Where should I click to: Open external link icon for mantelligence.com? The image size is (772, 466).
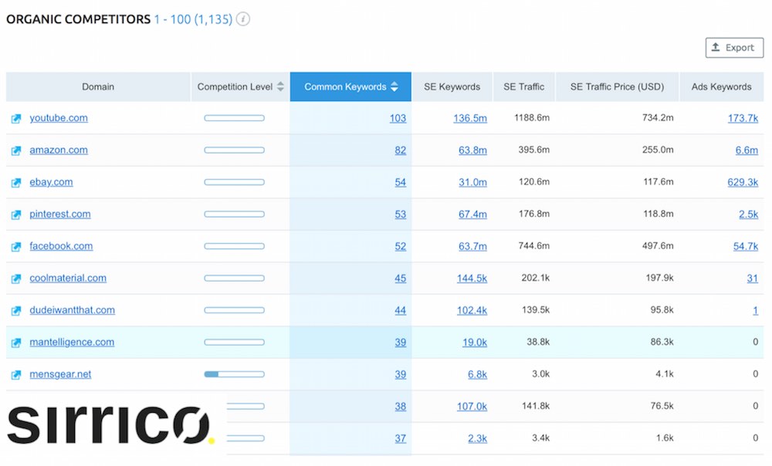tap(16, 343)
